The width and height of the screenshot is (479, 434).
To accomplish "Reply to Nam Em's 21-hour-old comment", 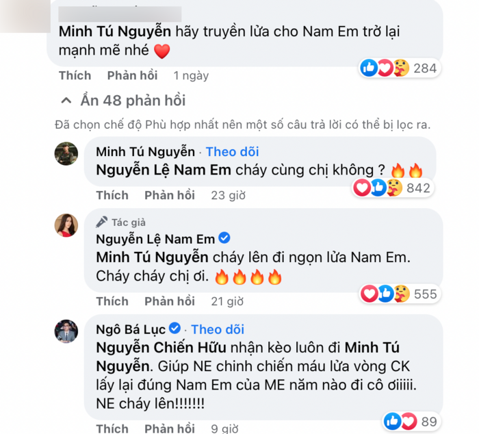I will (x=170, y=301).
